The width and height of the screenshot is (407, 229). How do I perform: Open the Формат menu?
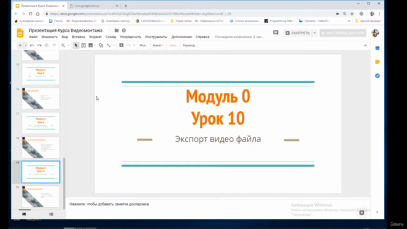[95, 37]
